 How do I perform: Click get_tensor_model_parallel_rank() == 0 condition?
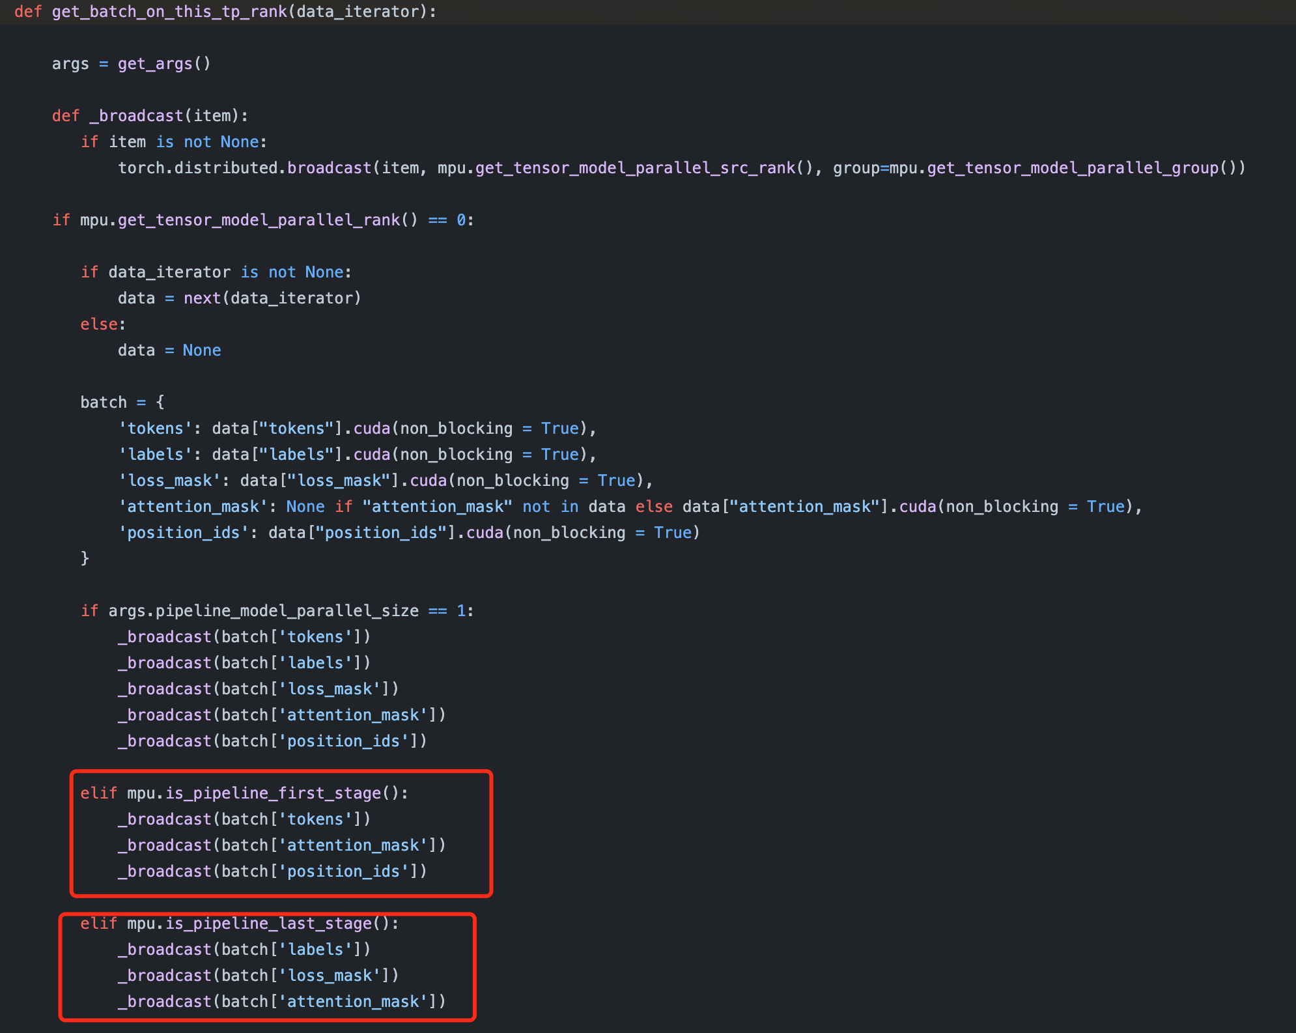292,220
